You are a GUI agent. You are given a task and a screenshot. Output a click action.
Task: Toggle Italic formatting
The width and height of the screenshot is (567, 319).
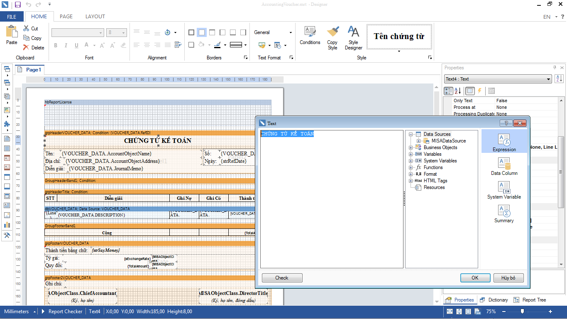[x=66, y=45]
